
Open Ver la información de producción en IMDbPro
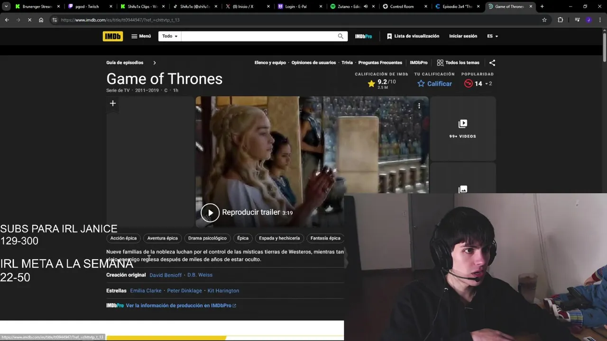click(181, 305)
